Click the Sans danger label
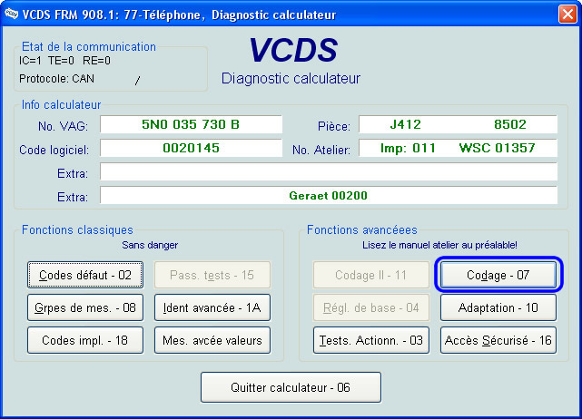582x419 pixels. pyautogui.click(x=150, y=245)
